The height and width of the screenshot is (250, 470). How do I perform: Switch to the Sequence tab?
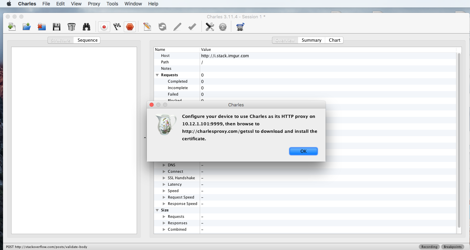click(x=87, y=40)
